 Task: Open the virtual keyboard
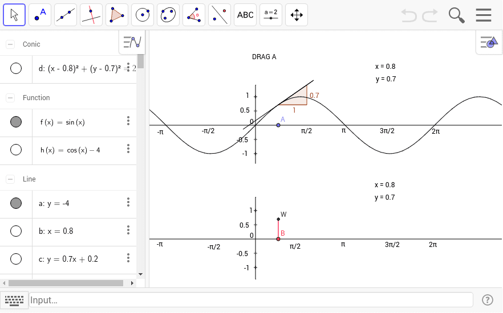[x=14, y=300]
